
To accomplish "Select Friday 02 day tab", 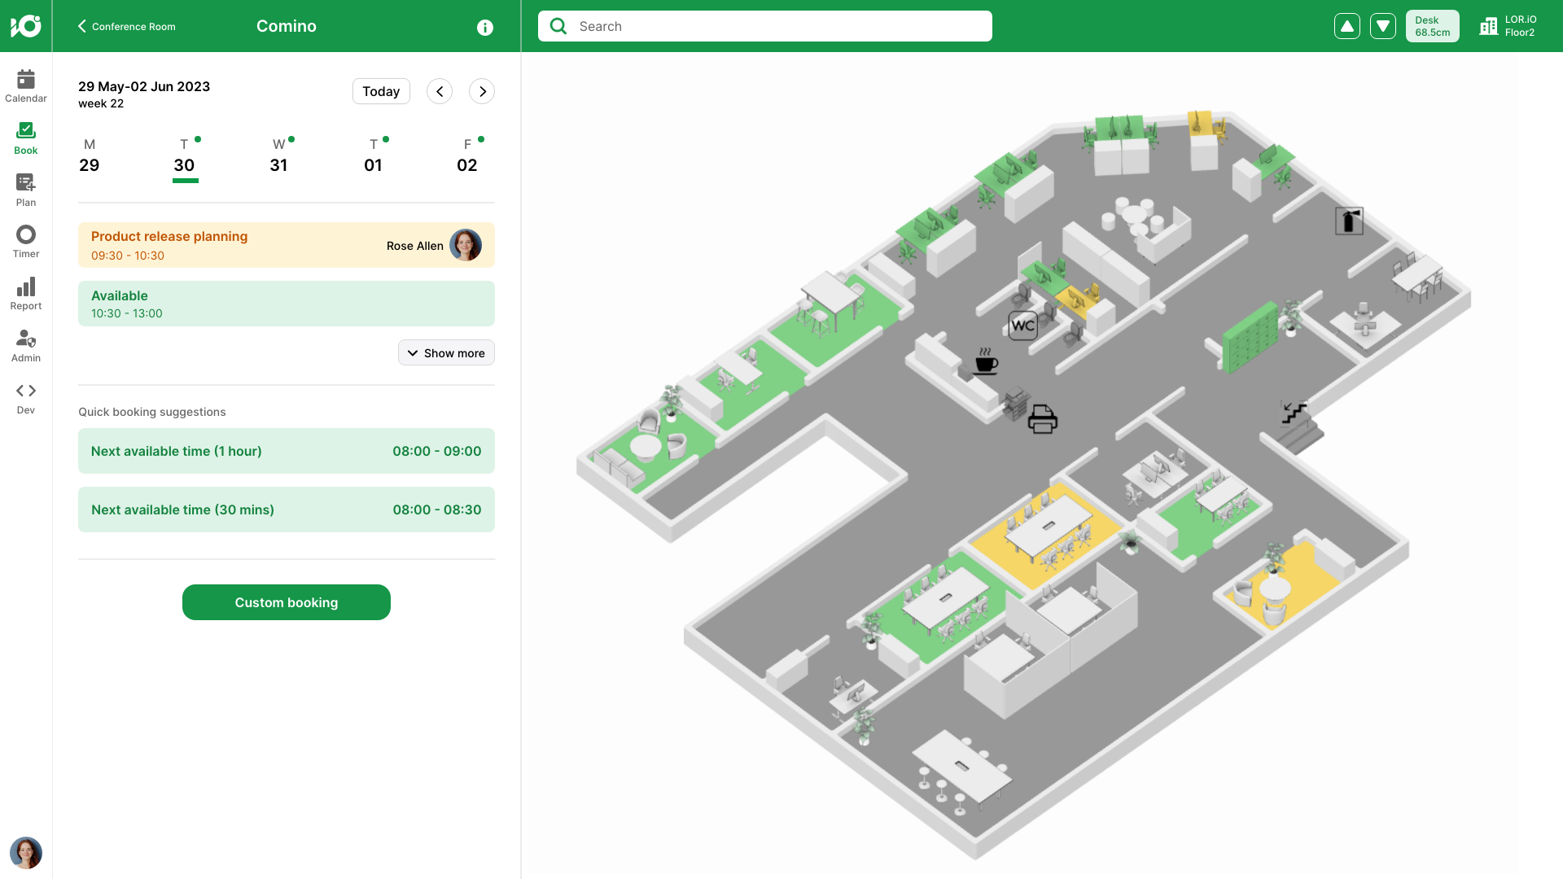I will click(x=467, y=156).
